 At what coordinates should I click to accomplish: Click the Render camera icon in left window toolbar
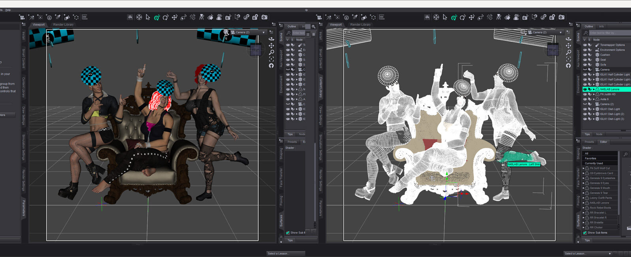click(264, 17)
